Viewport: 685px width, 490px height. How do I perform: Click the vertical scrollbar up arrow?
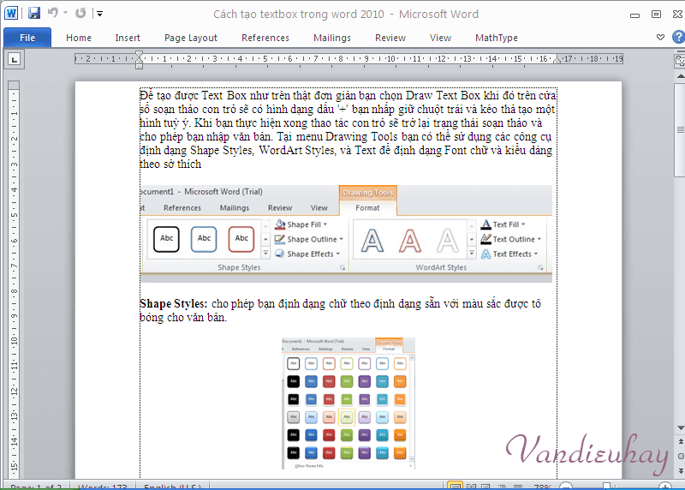click(x=680, y=76)
